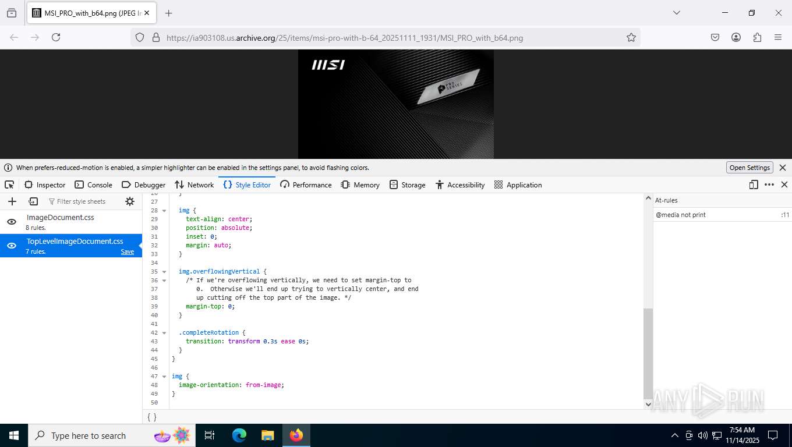Viewport: 792px width, 447px height.
Task: Open the Accessibility tab
Action: 460,185
